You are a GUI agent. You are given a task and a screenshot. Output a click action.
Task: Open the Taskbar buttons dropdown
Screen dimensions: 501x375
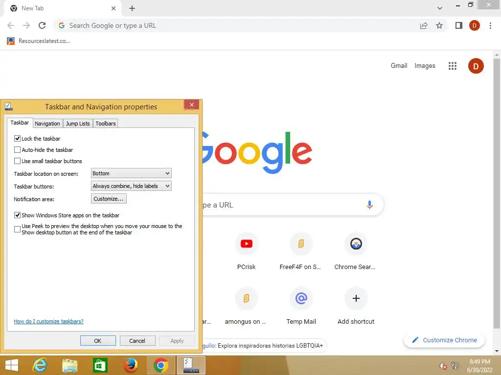click(131, 186)
